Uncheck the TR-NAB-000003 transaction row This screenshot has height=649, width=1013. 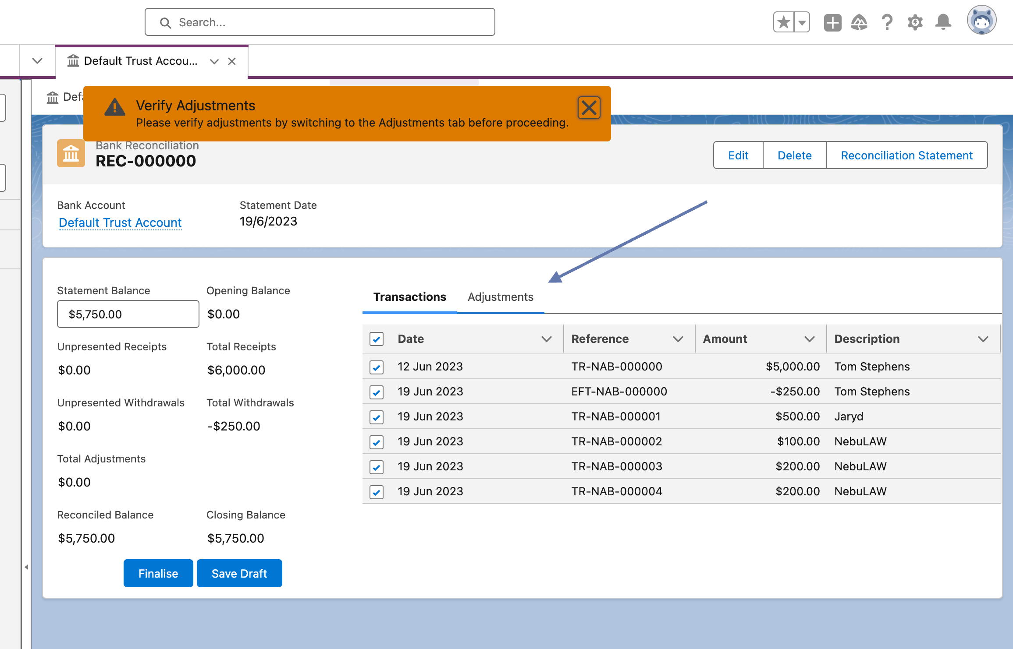pyautogui.click(x=377, y=467)
